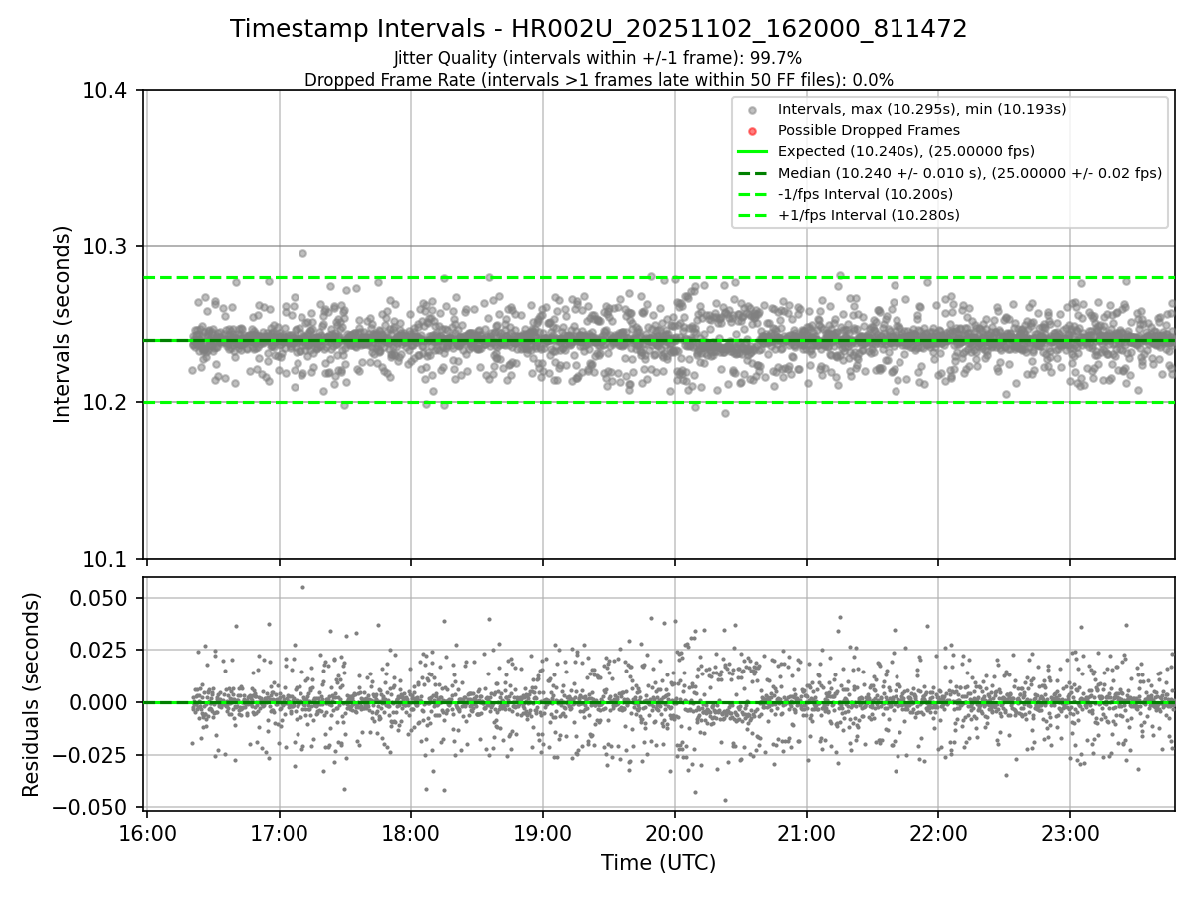Click the 'Residuals (seconds)' y-axis label

tap(31, 694)
